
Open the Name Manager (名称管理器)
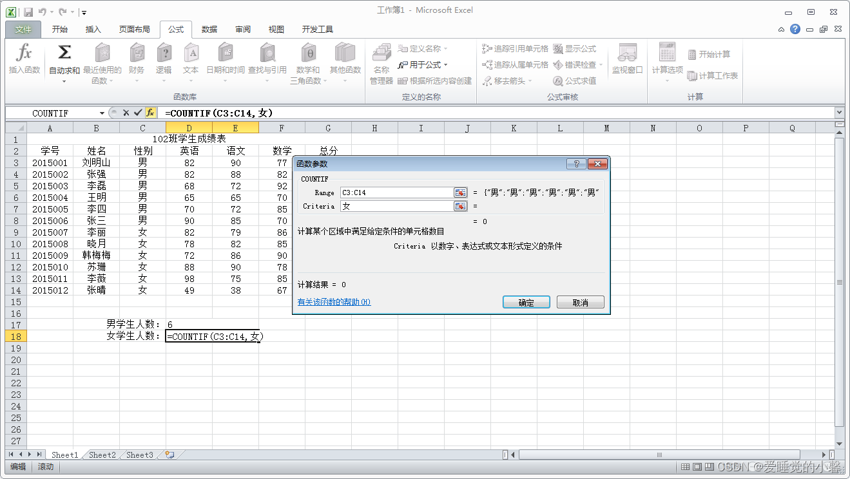(x=382, y=63)
